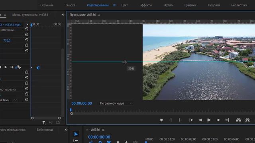This screenshot has height=143, width=255.
Task: Click the export icon below Effect Controls
Action: 58,123
